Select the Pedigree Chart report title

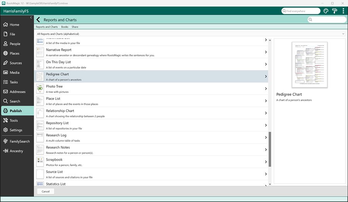pos(57,74)
